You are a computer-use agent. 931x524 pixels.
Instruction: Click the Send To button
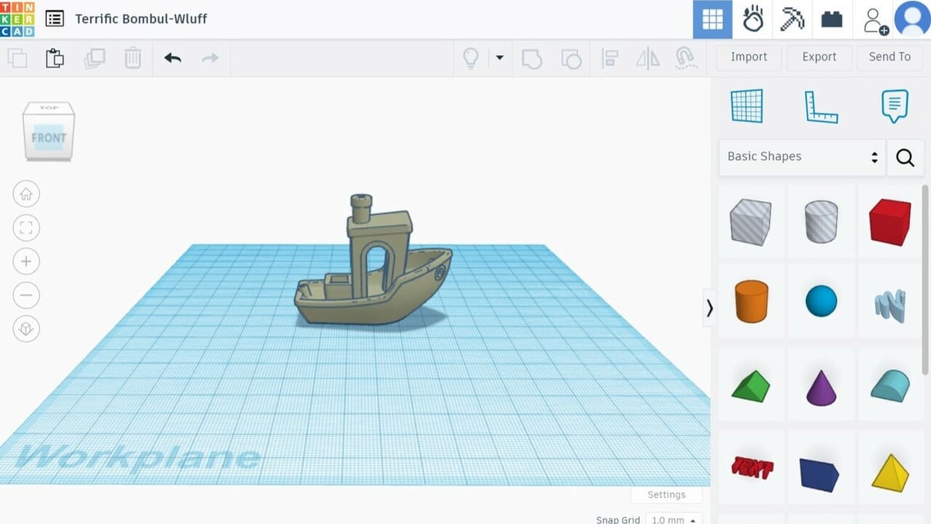coord(890,57)
